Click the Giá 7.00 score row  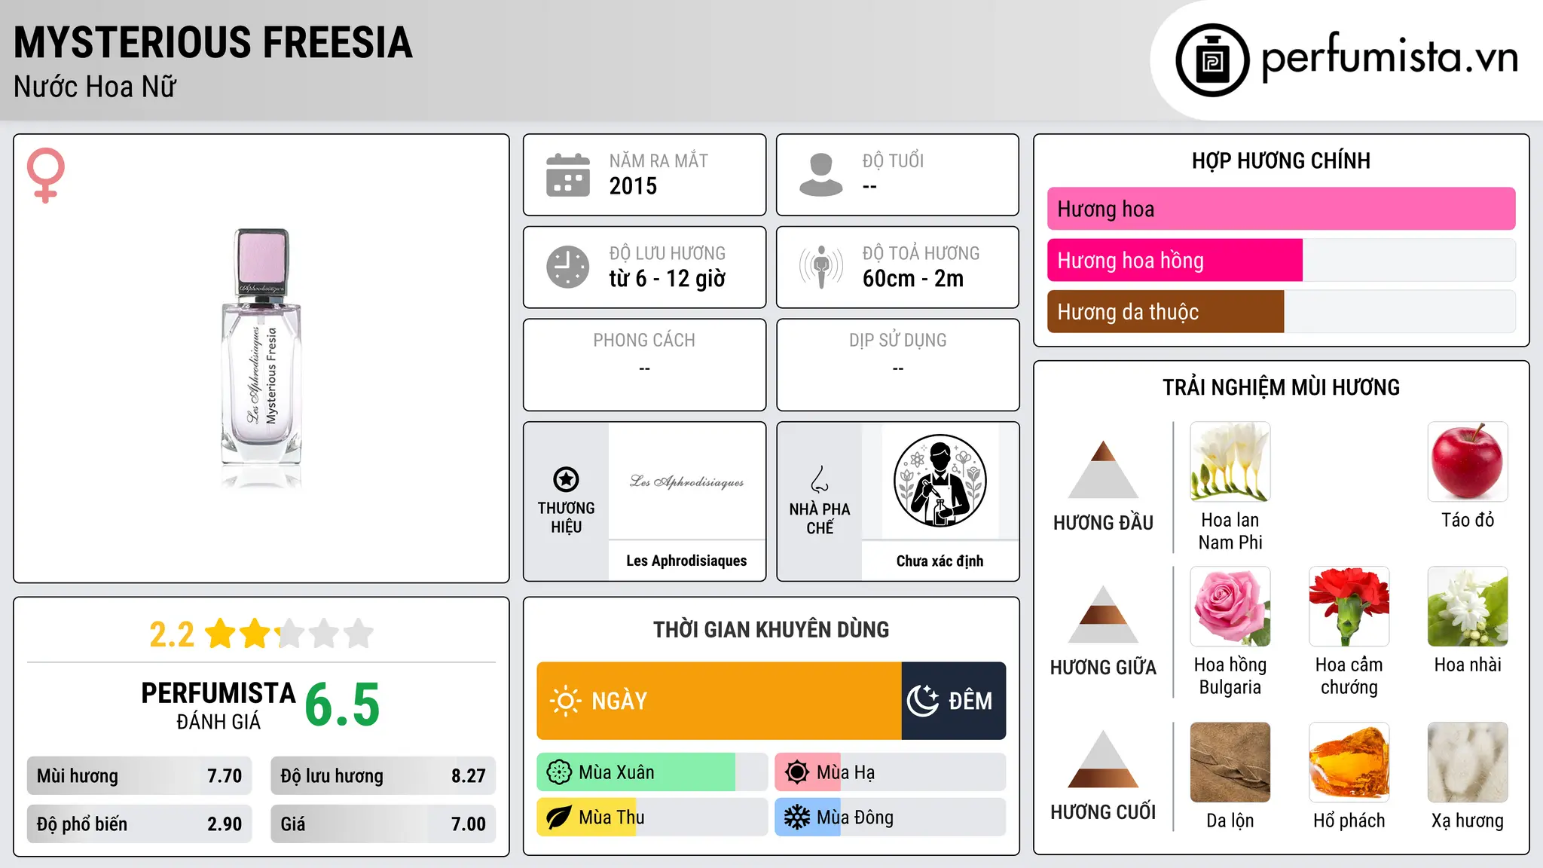coord(383,824)
